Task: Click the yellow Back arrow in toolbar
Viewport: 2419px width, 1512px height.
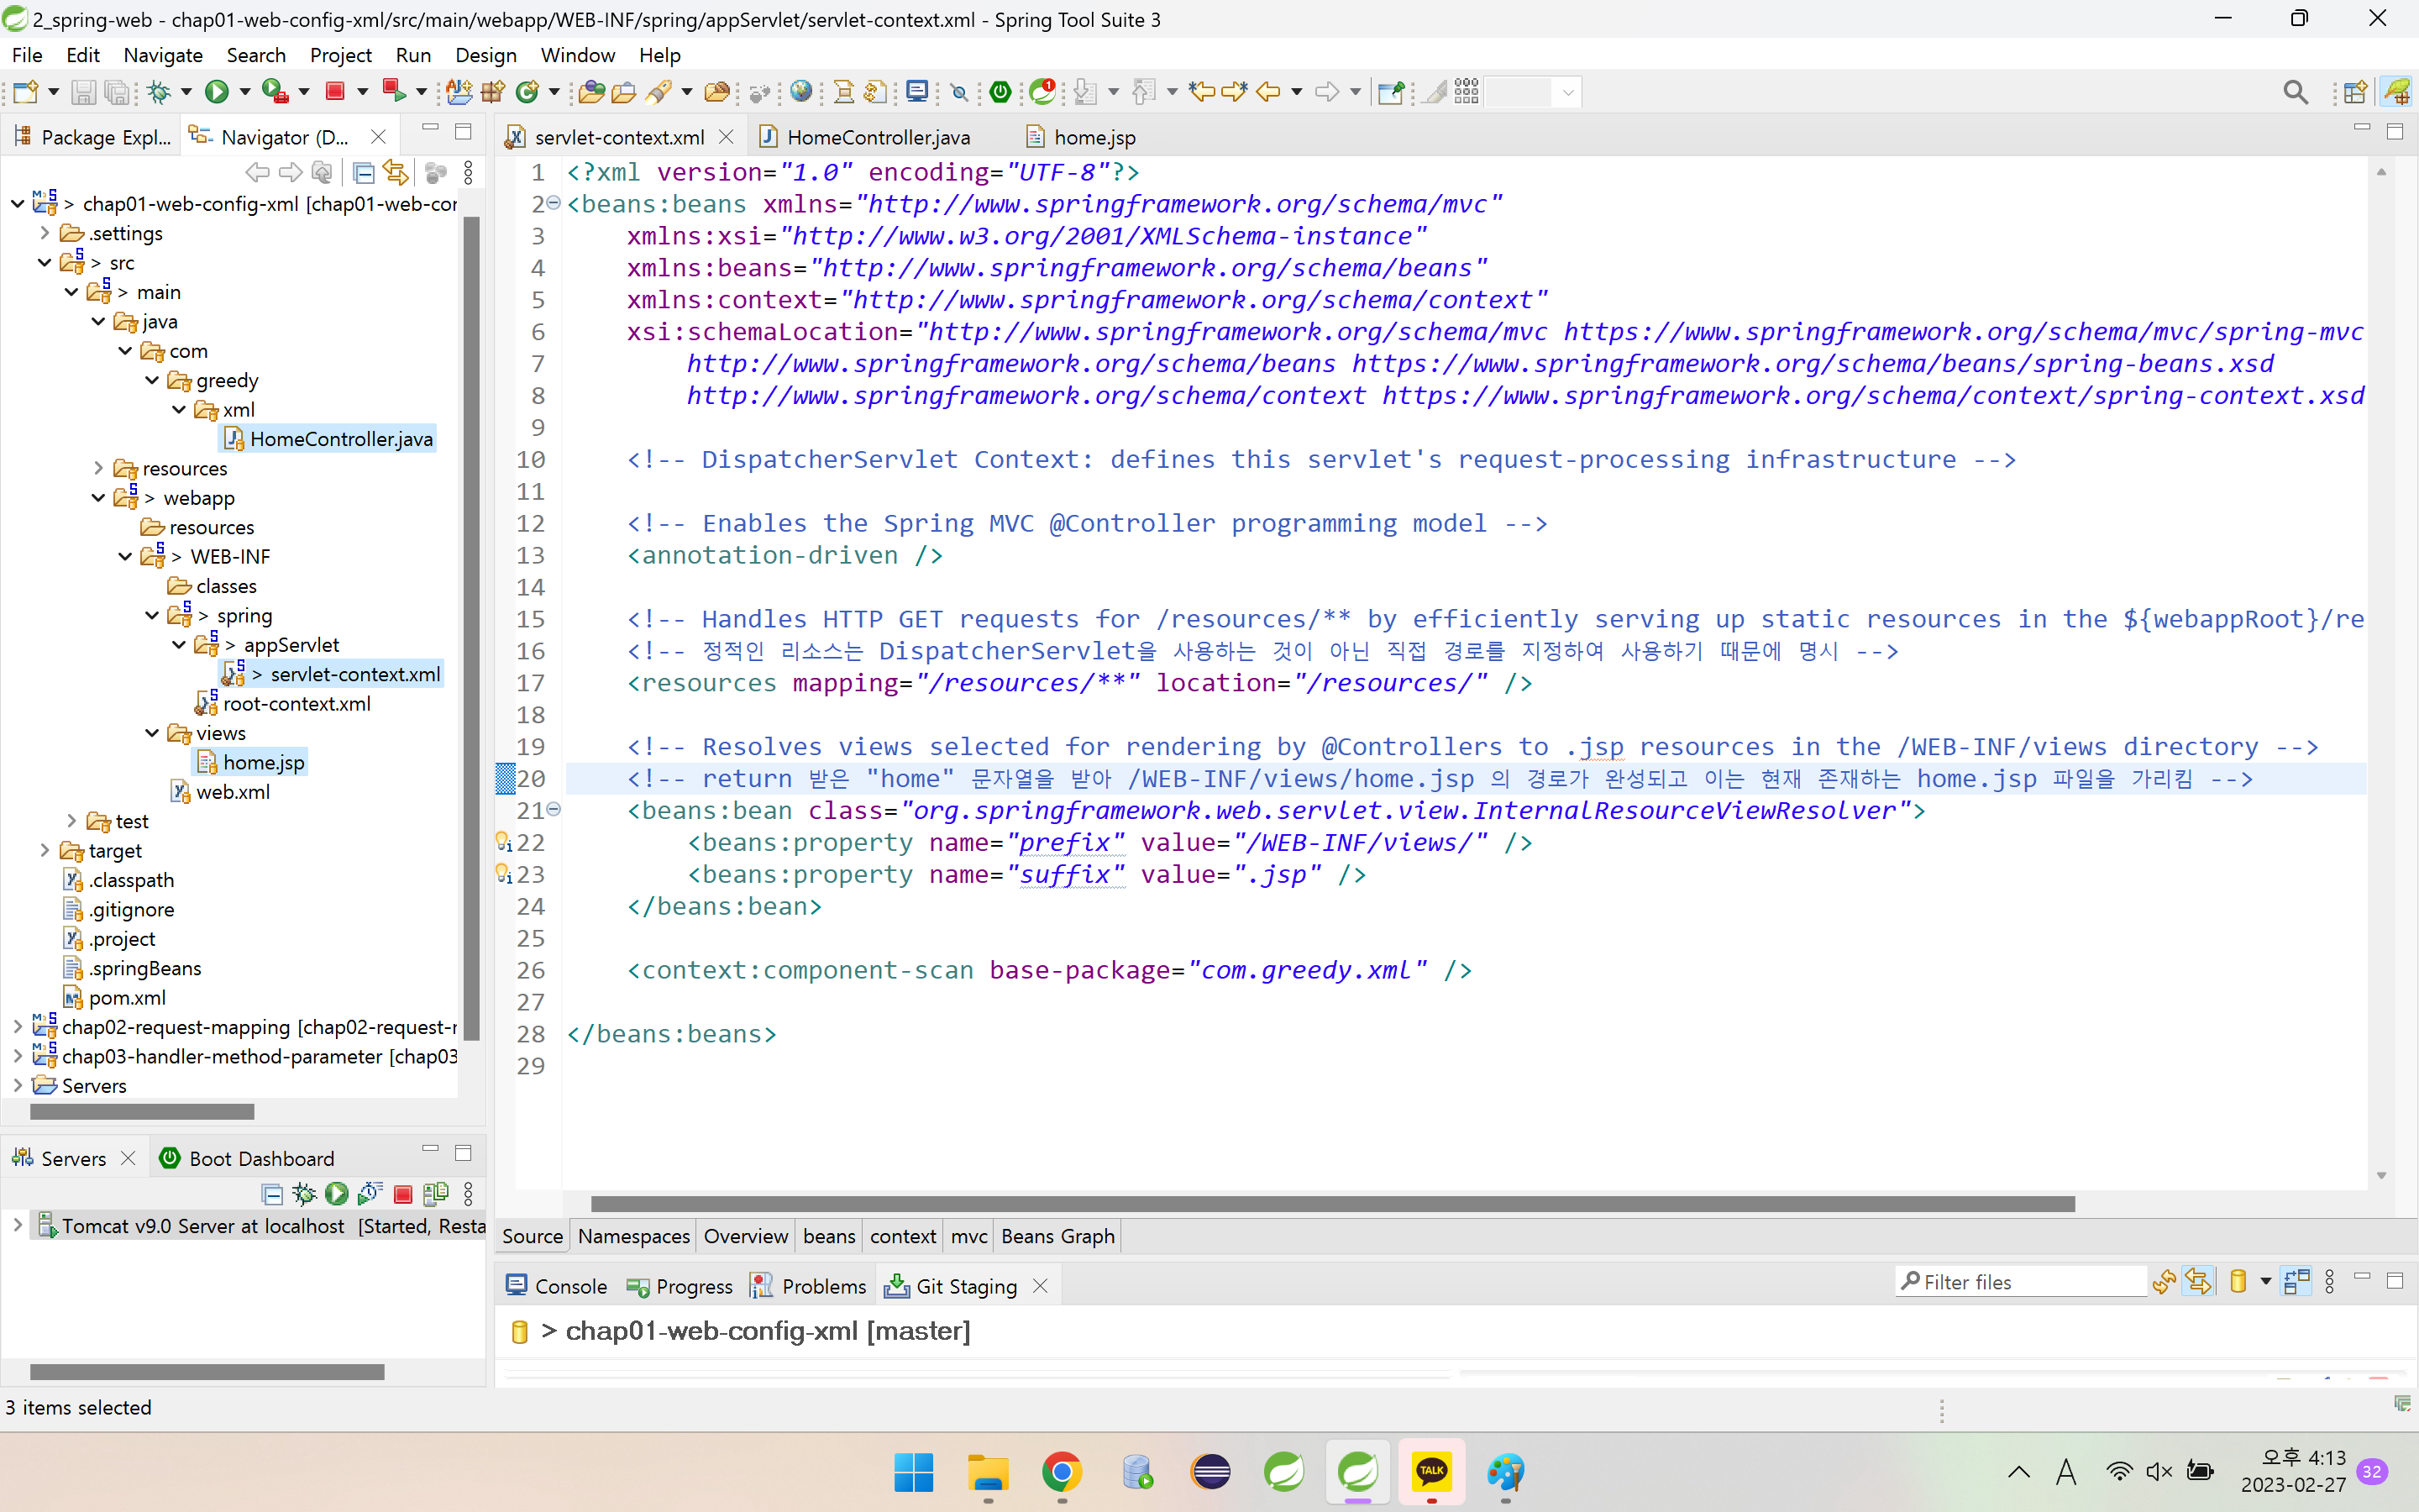Action: (x=1268, y=92)
